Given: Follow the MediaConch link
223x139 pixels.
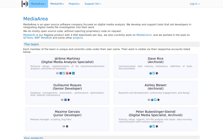Looking at the screenshot, I should [144, 35].
